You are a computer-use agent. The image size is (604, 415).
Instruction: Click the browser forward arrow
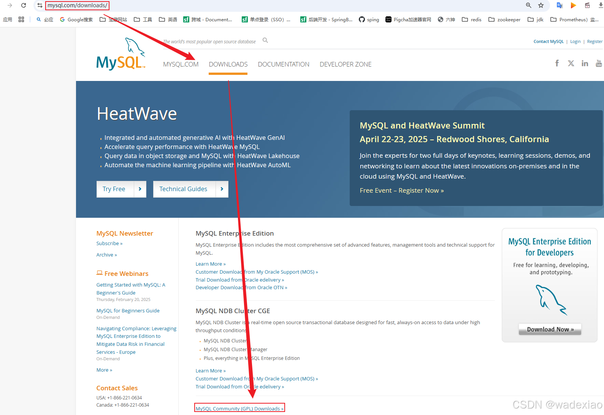click(x=10, y=5)
